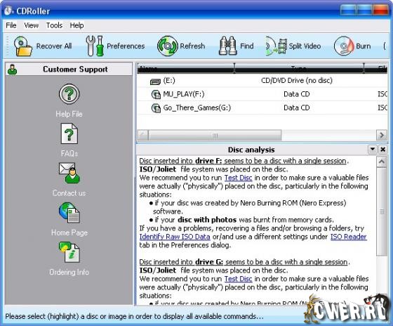The width and height of the screenshot is (393, 326).
Task: Open the ISO Reader link
Action: 349,237
